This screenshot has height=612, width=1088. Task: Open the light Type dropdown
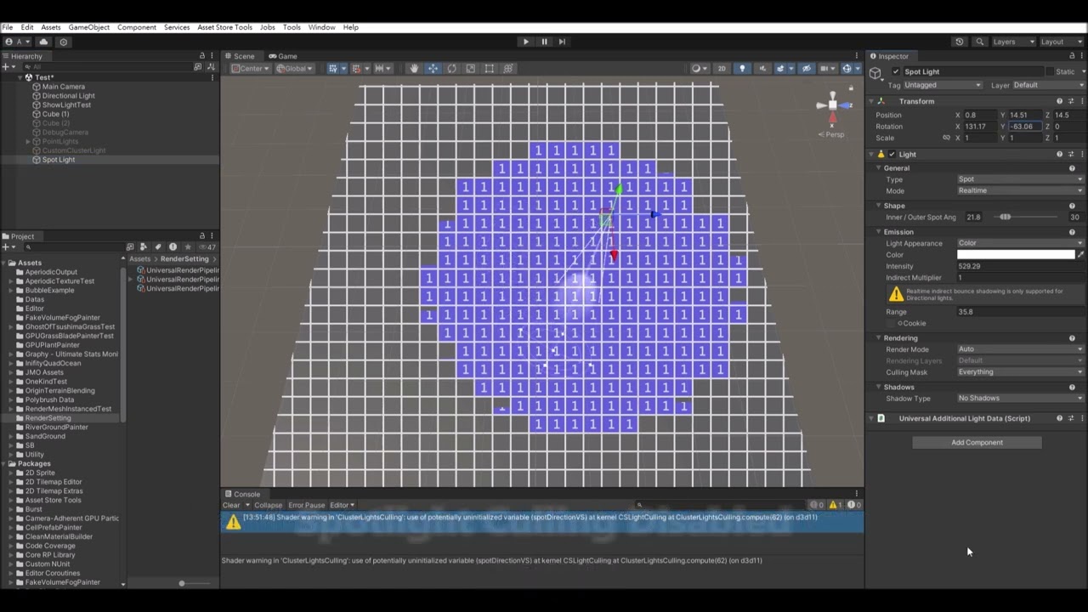pos(1020,179)
